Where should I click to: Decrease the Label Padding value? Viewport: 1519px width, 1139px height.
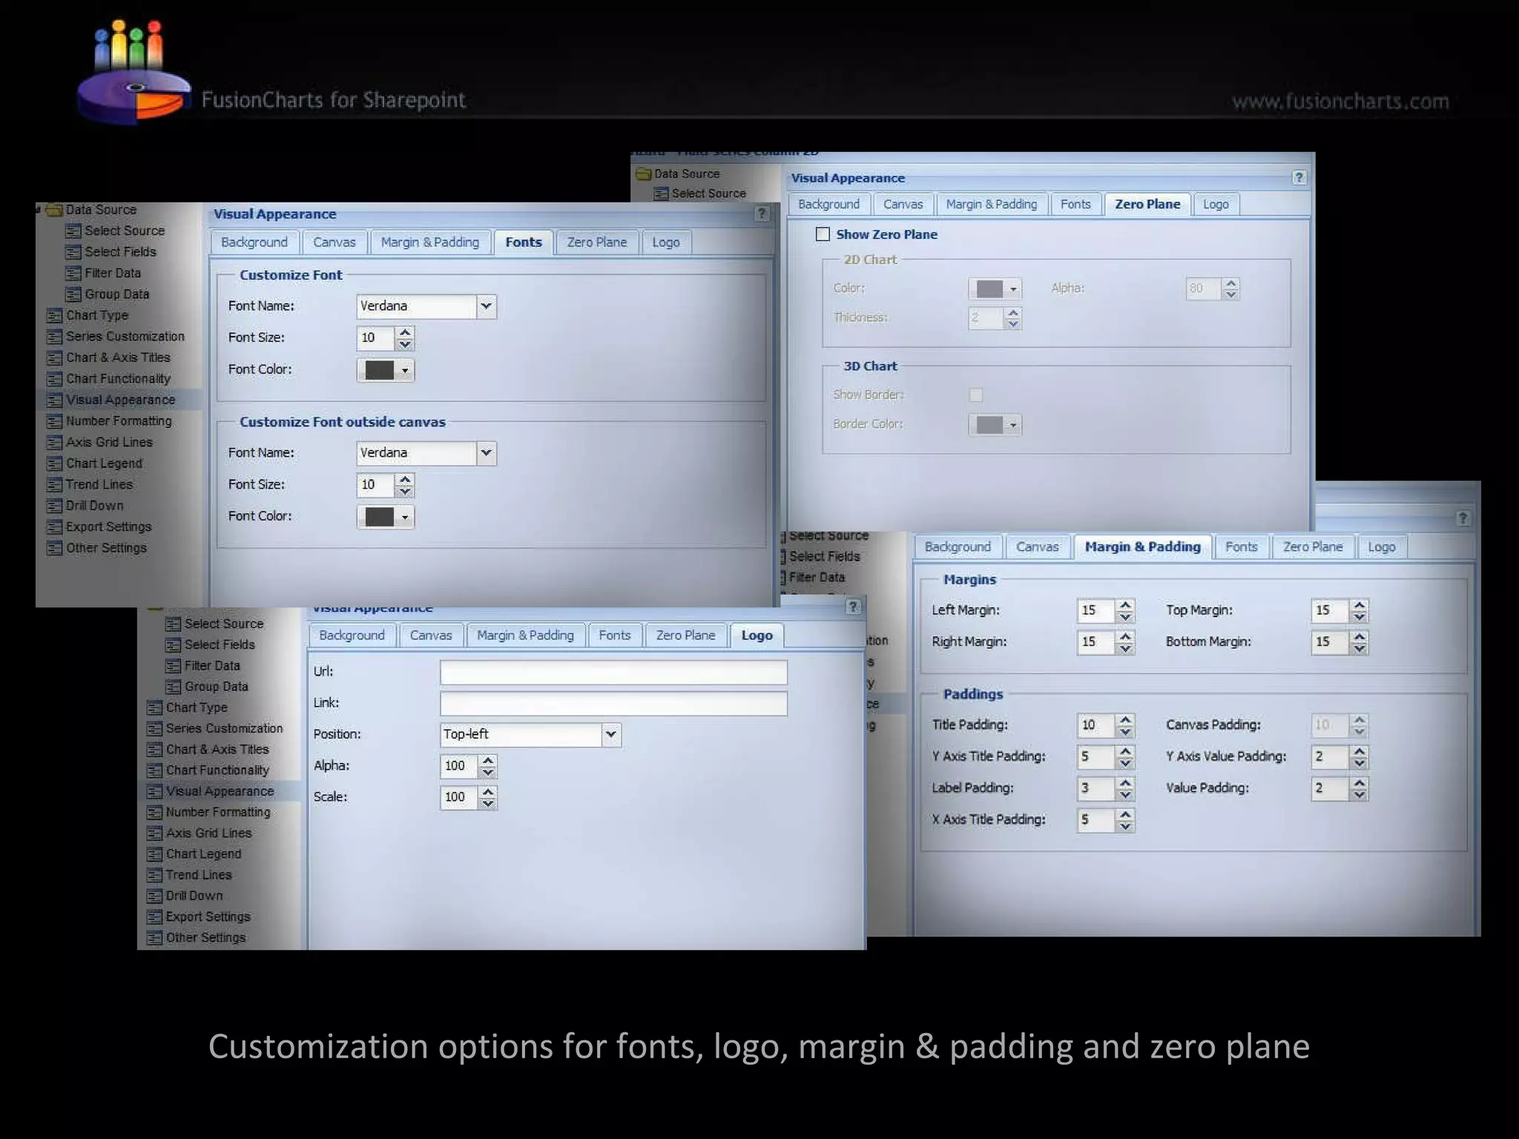pos(1125,795)
